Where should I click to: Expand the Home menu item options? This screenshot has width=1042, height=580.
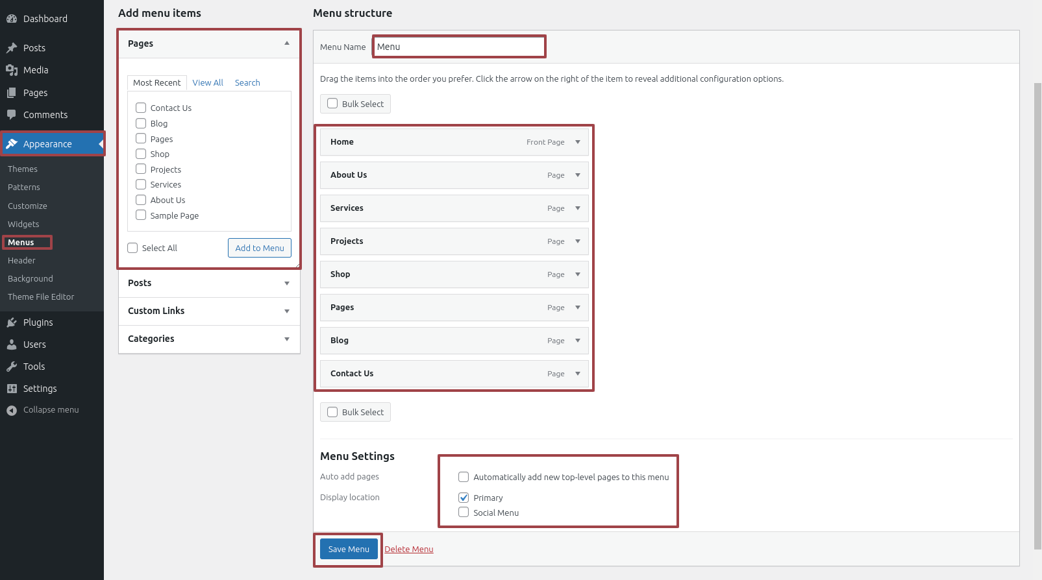[x=577, y=142]
